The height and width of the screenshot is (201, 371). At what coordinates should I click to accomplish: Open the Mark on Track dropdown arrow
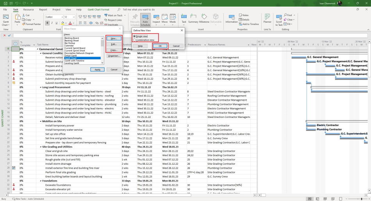[x=125, y=15]
